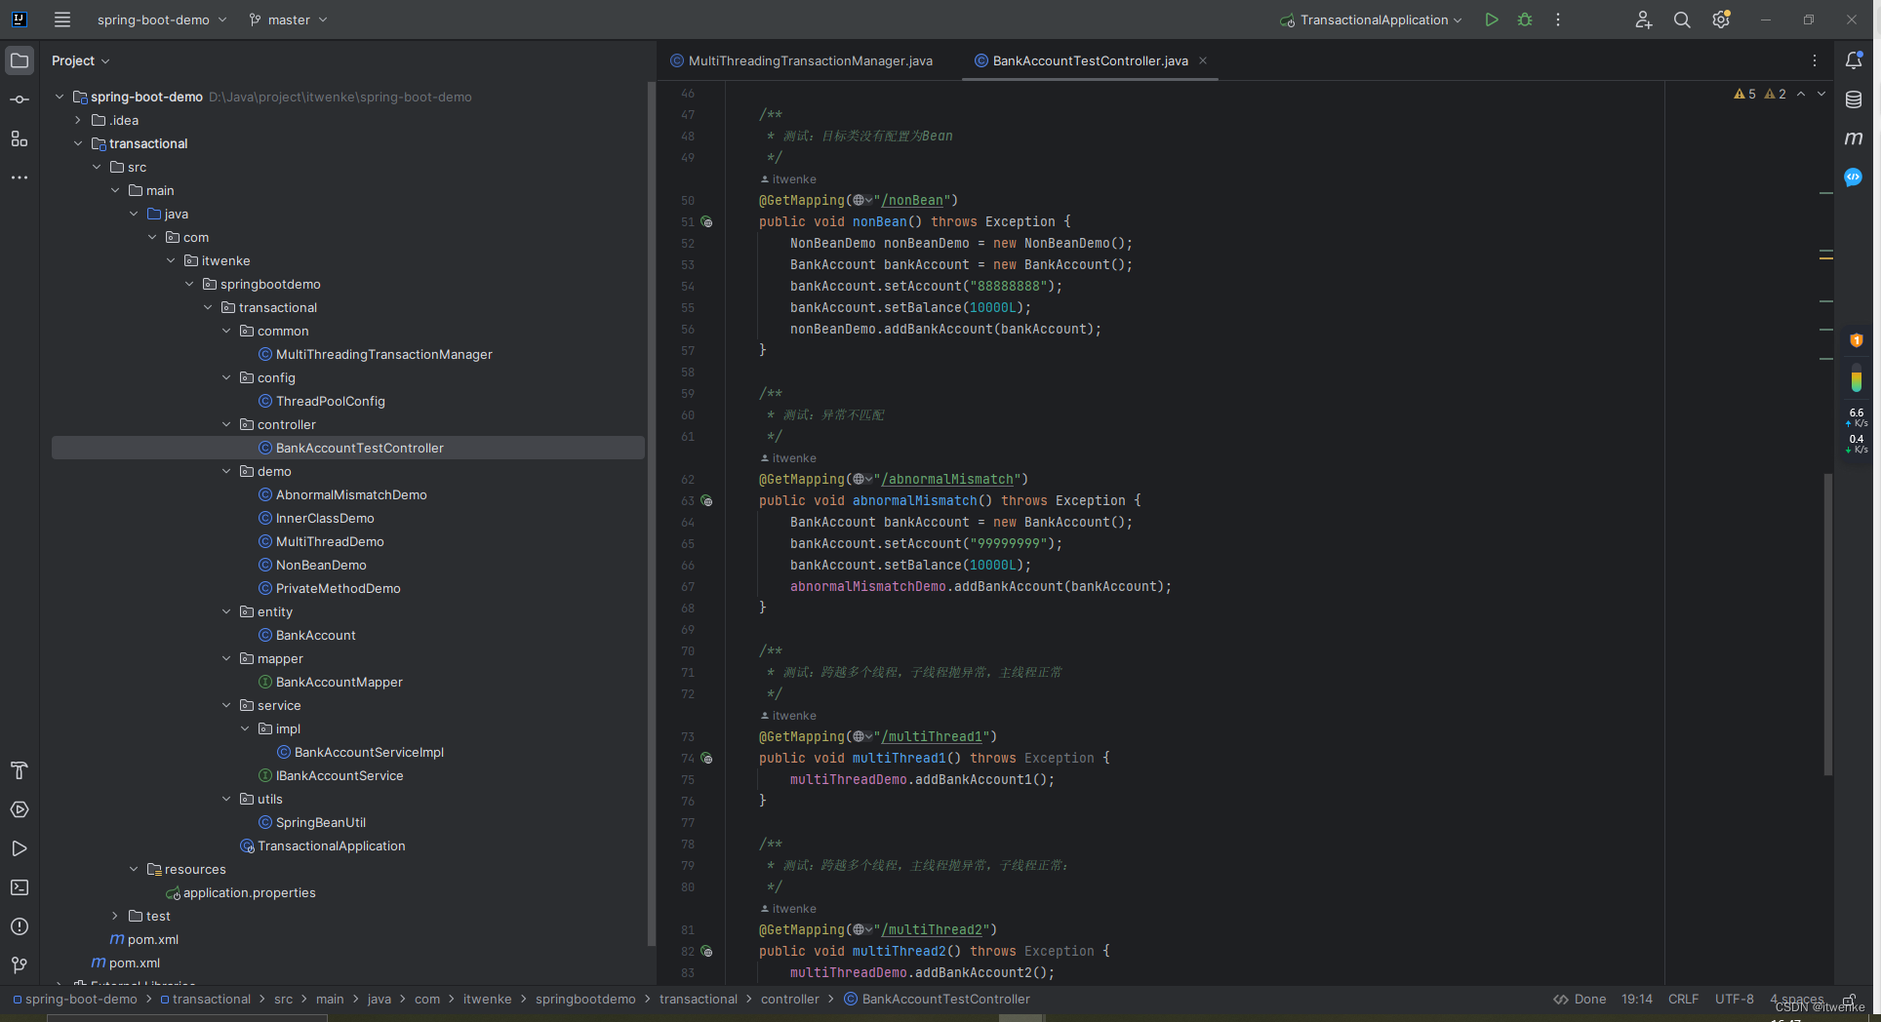Open the main hamburger menu
Image resolution: width=1881 pixels, height=1022 pixels.
tap(62, 20)
